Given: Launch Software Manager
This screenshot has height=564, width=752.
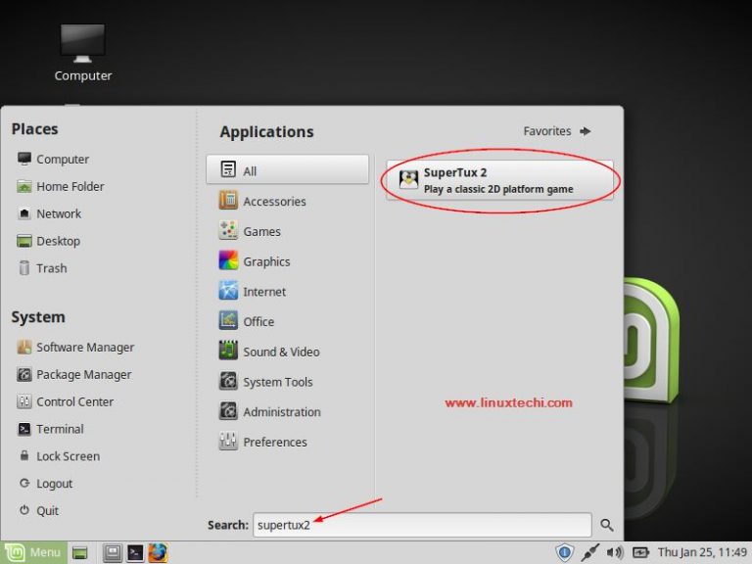Looking at the screenshot, I should (x=75, y=348).
